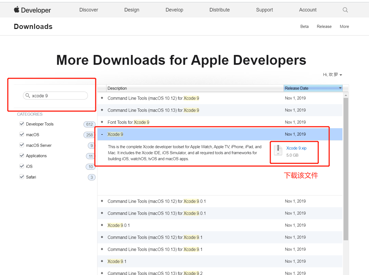Click the 10 count badge for iOS
Screen dimensions: 369x275
click(x=91, y=167)
